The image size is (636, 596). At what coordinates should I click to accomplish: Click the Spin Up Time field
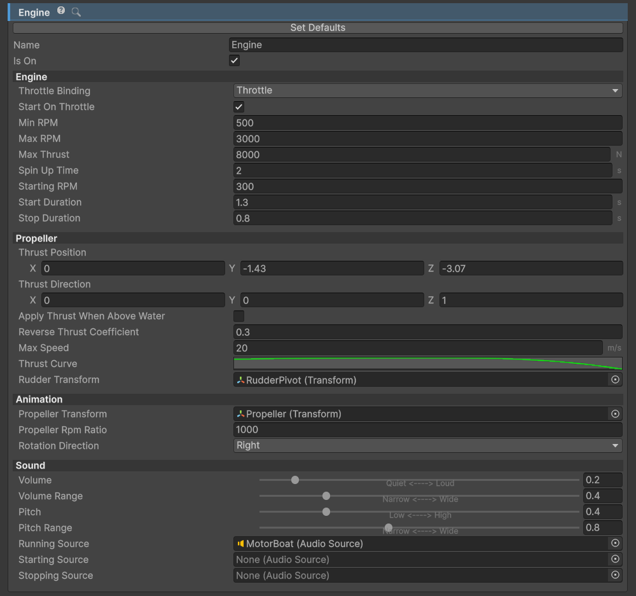pyautogui.click(x=423, y=170)
